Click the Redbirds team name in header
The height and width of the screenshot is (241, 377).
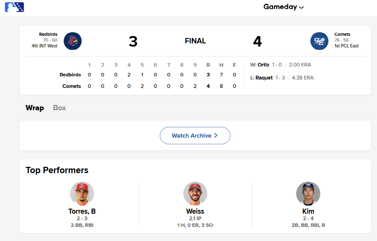(x=48, y=34)
